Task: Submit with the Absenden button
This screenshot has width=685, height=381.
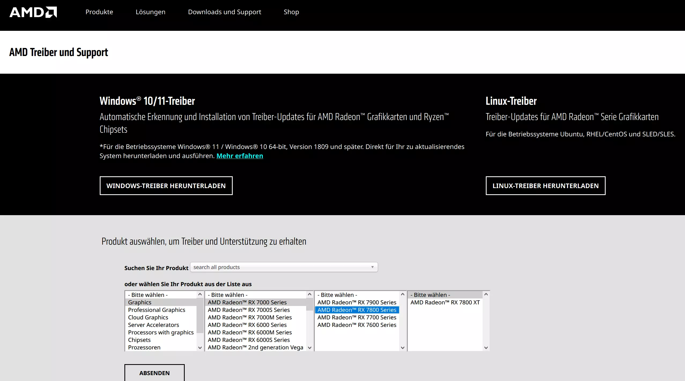Action: (x=154, y=373)
